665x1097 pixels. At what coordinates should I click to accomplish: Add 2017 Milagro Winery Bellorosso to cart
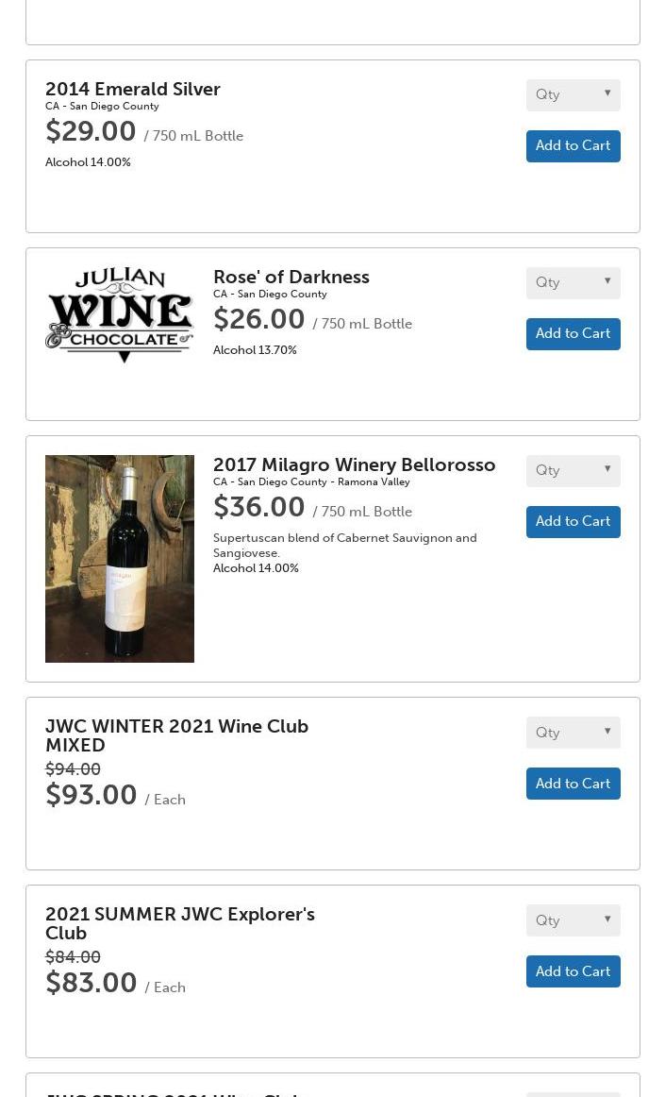click(573, 521)
